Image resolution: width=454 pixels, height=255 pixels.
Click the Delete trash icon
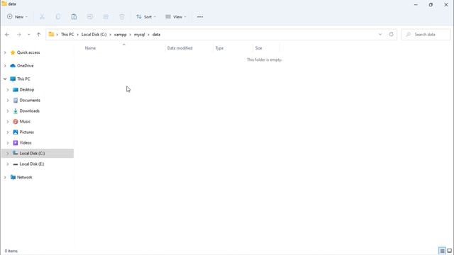122,17
